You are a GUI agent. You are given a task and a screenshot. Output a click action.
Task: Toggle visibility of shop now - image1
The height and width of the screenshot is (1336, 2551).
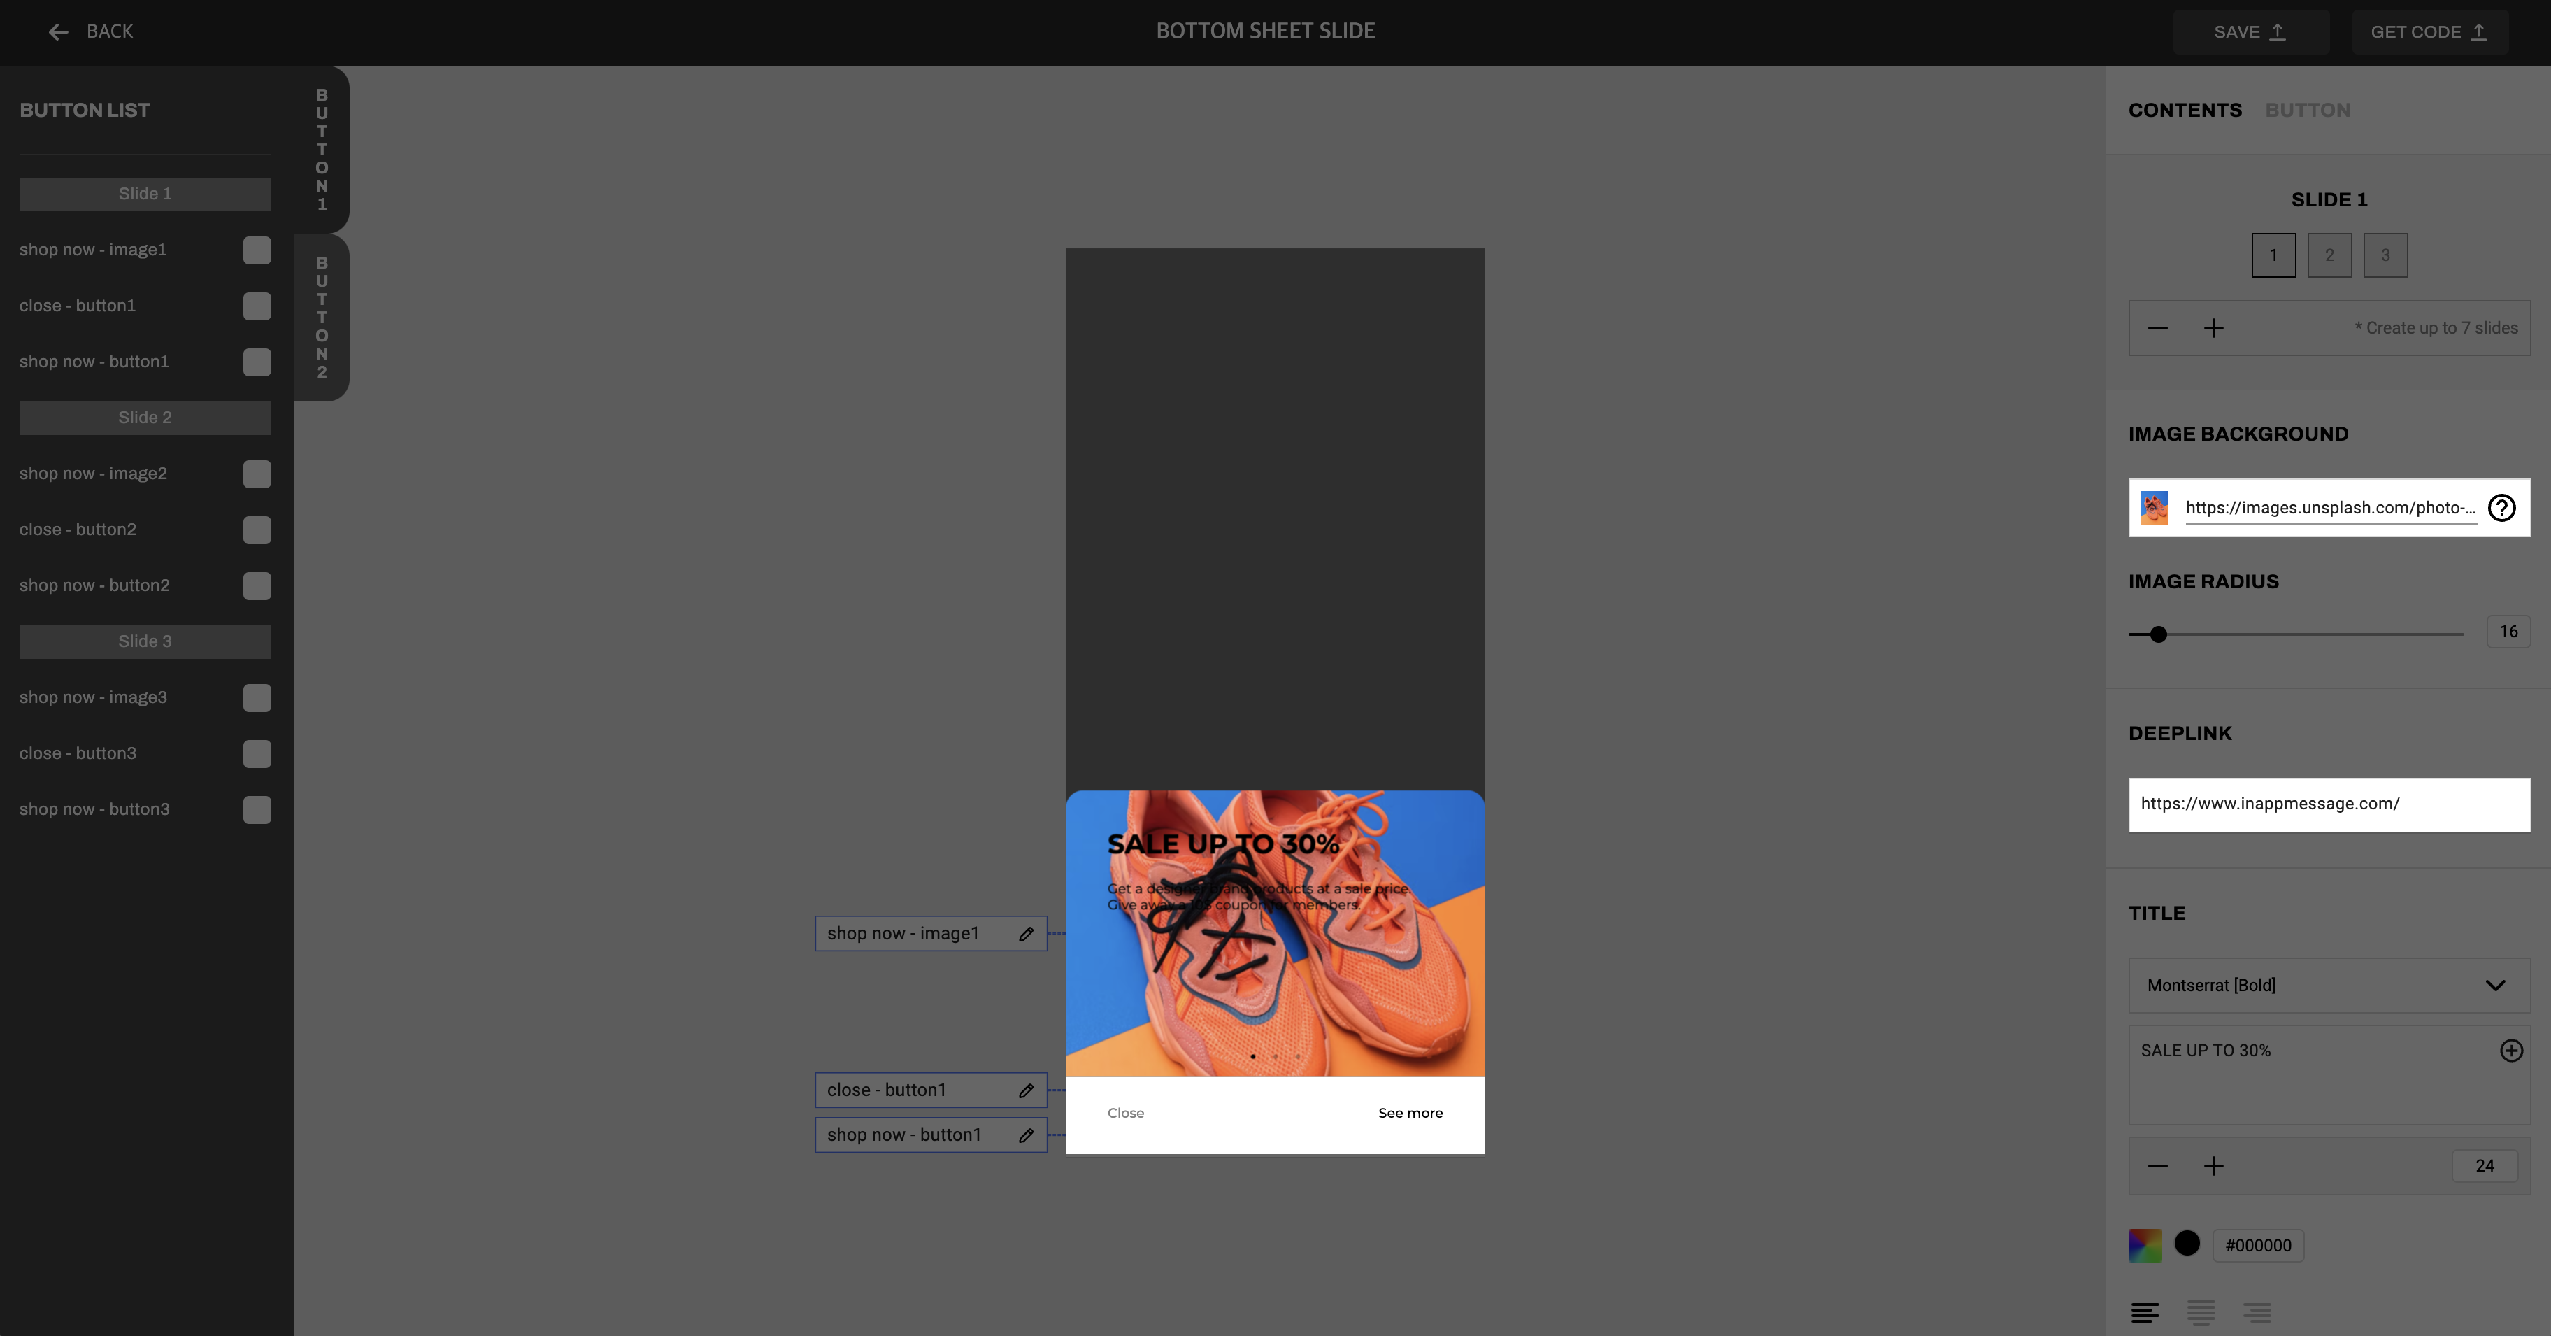pos(257,248)
